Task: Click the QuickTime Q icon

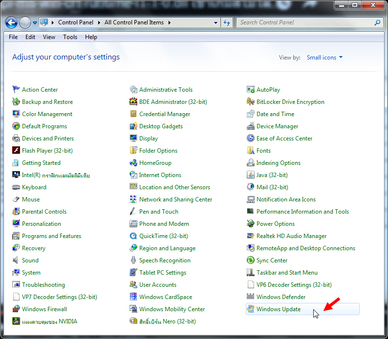Action: (x=133, y=236)
